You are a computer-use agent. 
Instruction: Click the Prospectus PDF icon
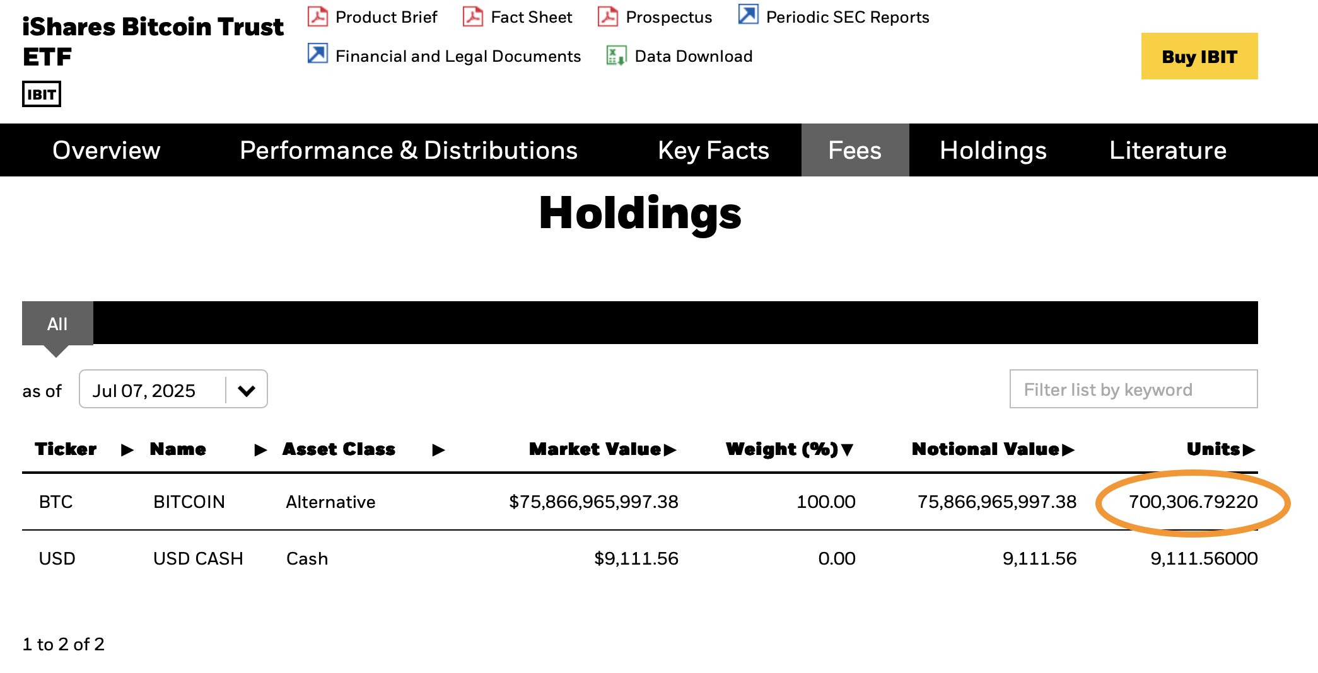(x=607, y=16)
